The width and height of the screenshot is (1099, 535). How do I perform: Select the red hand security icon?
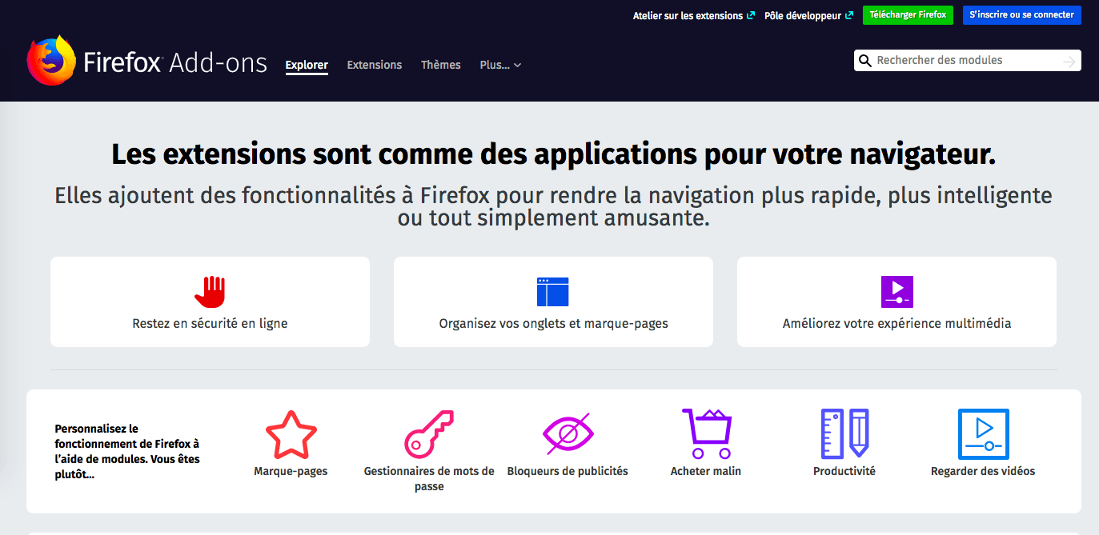210,292
